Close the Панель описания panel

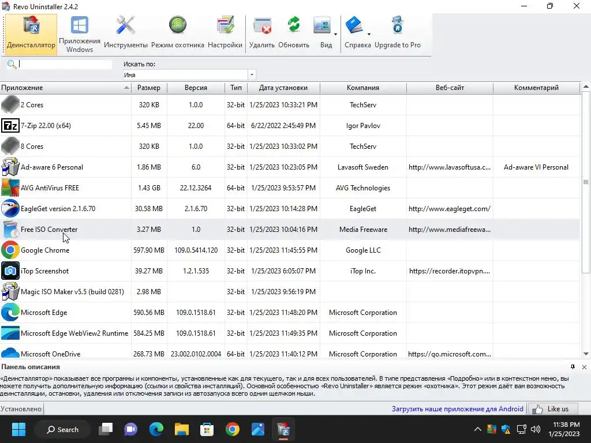584,367
